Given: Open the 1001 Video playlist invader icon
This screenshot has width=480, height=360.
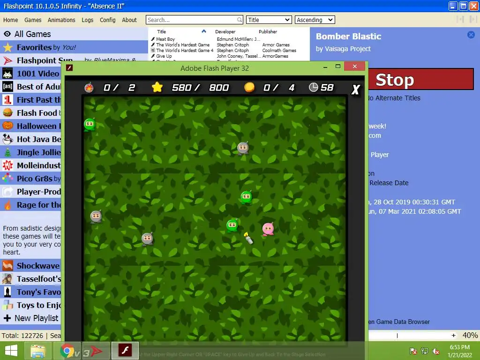Looking at the screenshot, I should [7, 74].
